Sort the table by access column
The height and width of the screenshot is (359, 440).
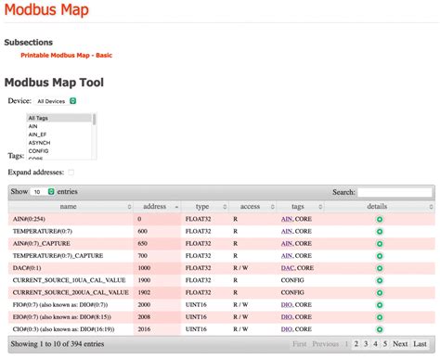(x=252, y=207)
